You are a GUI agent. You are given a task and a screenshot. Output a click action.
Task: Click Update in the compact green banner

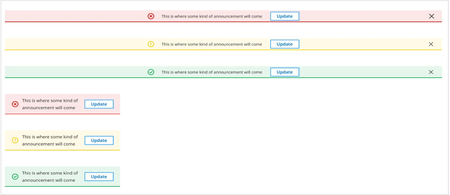[x=99, y=176]
